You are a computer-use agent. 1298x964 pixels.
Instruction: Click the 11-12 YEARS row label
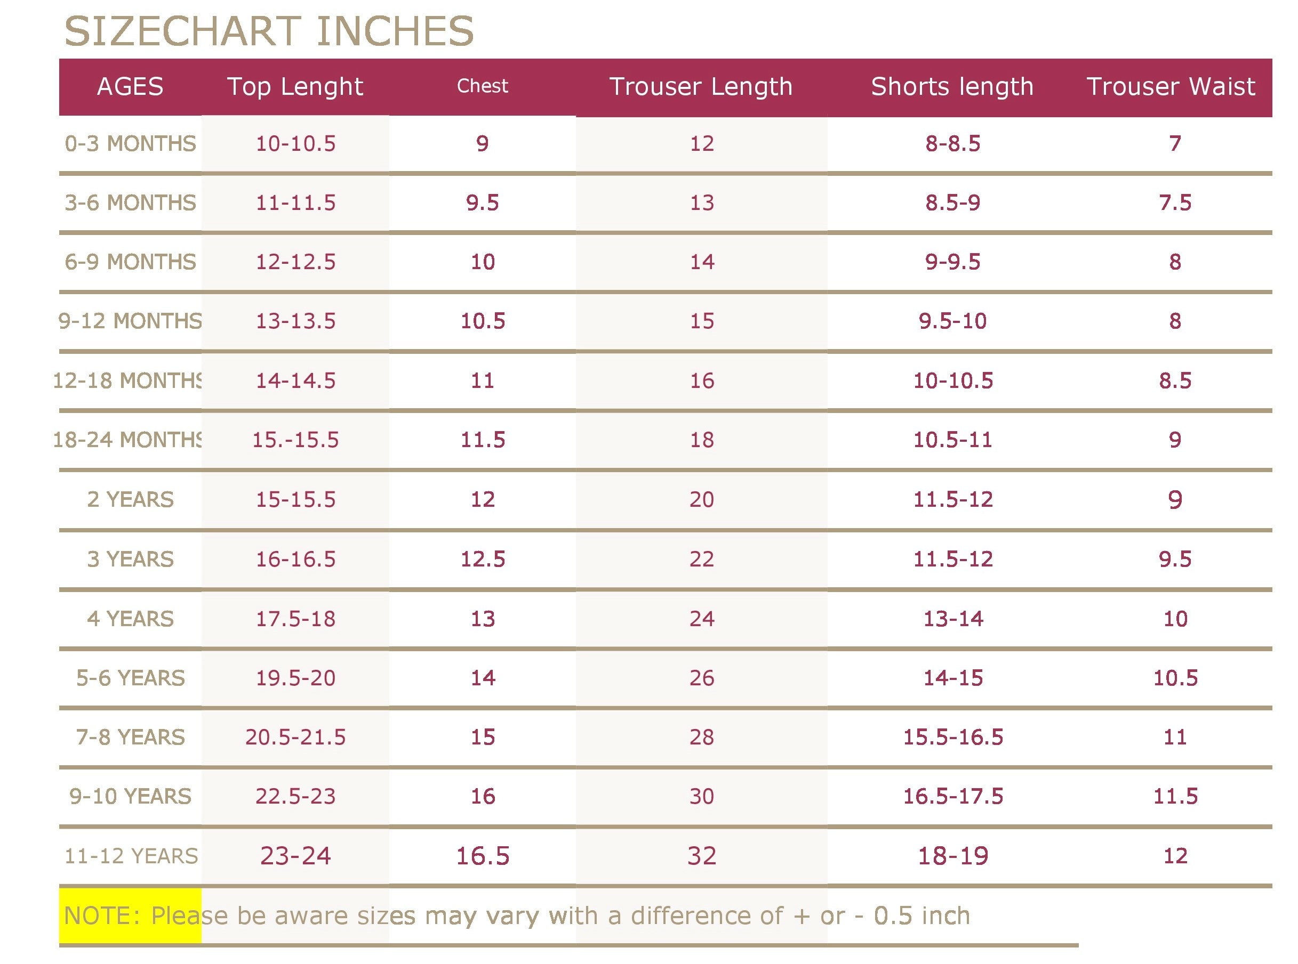pos(131,856)
